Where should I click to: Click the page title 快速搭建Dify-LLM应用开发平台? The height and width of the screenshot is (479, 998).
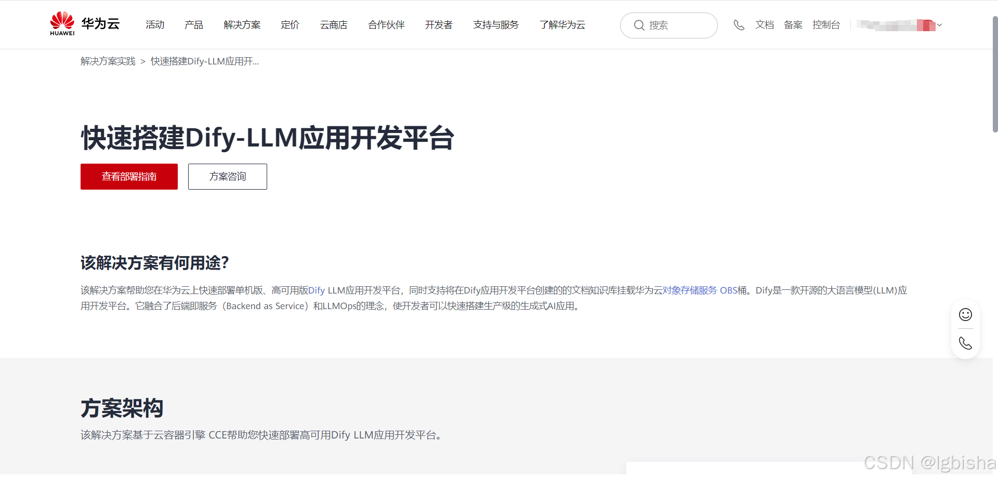268,138
